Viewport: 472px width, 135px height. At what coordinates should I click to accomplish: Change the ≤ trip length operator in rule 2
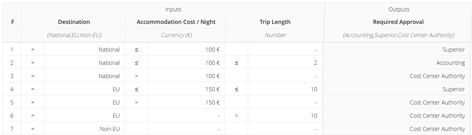pos(237,63)
